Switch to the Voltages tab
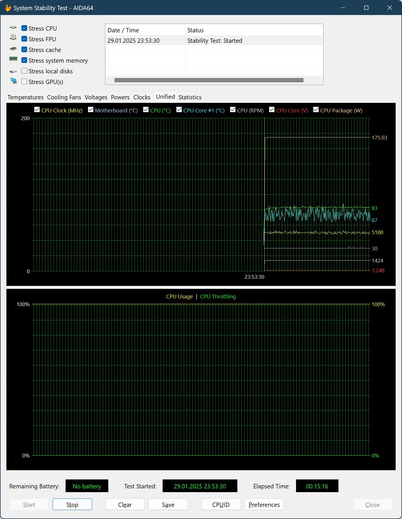 [96, 97]
